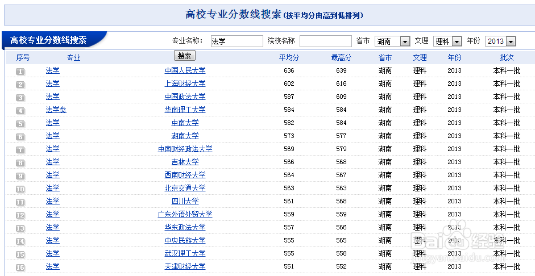Click rank number 12 badge icon

(20, 215)
